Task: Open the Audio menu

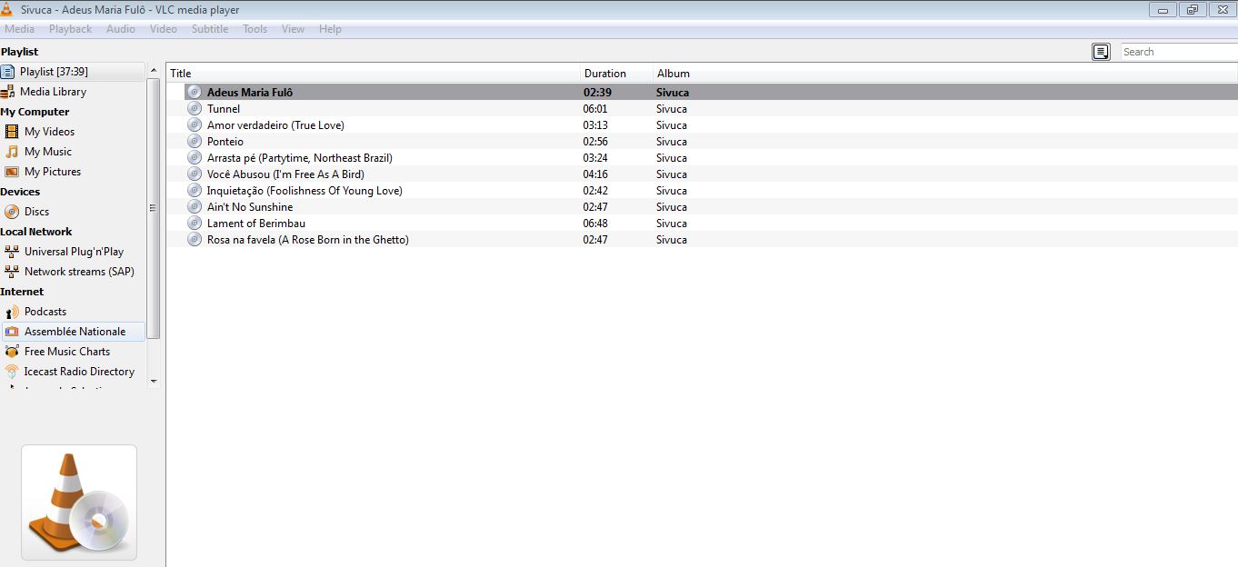Action: click(121, 29)
